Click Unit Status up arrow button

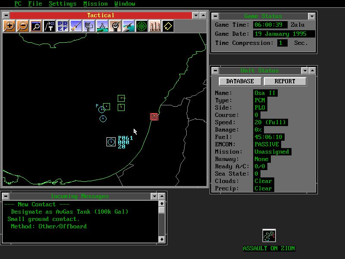click(x=312, y=71)
